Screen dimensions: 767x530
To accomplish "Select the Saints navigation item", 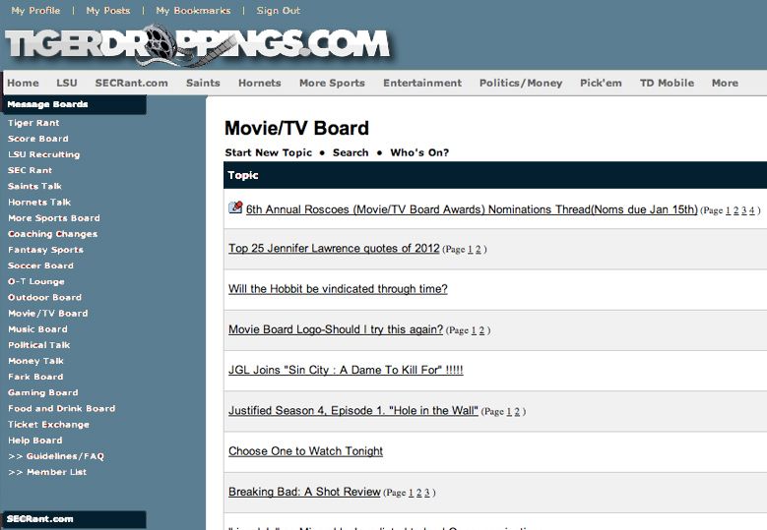I will coord(203,83).
